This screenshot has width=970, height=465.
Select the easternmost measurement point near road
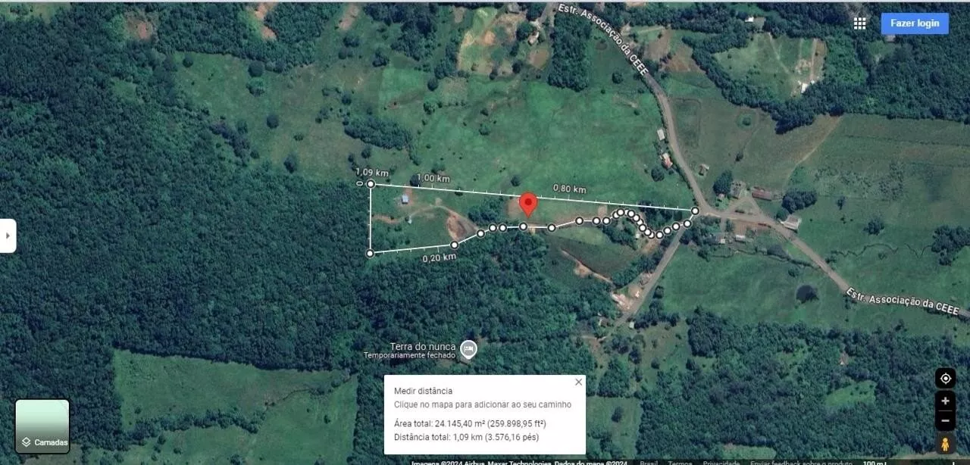695,211
